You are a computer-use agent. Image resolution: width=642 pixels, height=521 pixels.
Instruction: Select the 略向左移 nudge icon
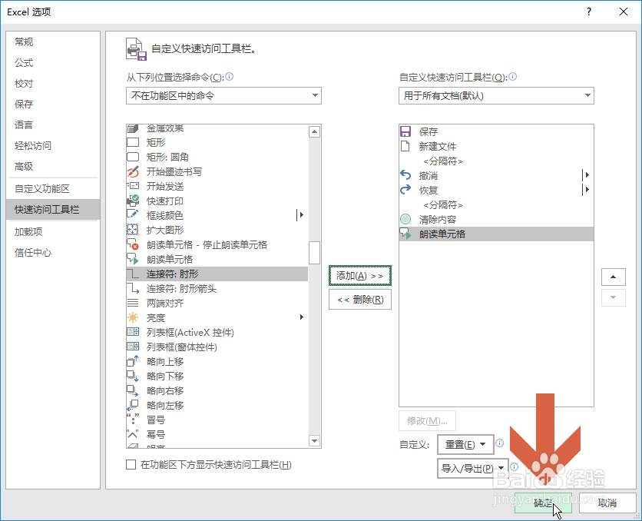click(x=133, y=405)
